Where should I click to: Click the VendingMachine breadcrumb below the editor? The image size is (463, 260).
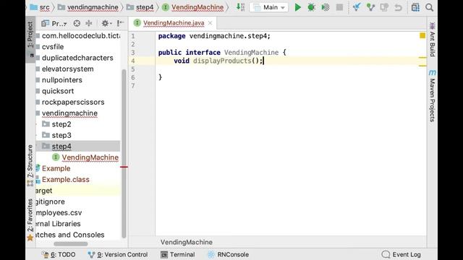pos(187,243)
